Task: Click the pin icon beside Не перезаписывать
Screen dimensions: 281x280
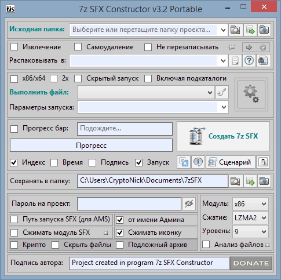Action: click(x=232, y=47)
